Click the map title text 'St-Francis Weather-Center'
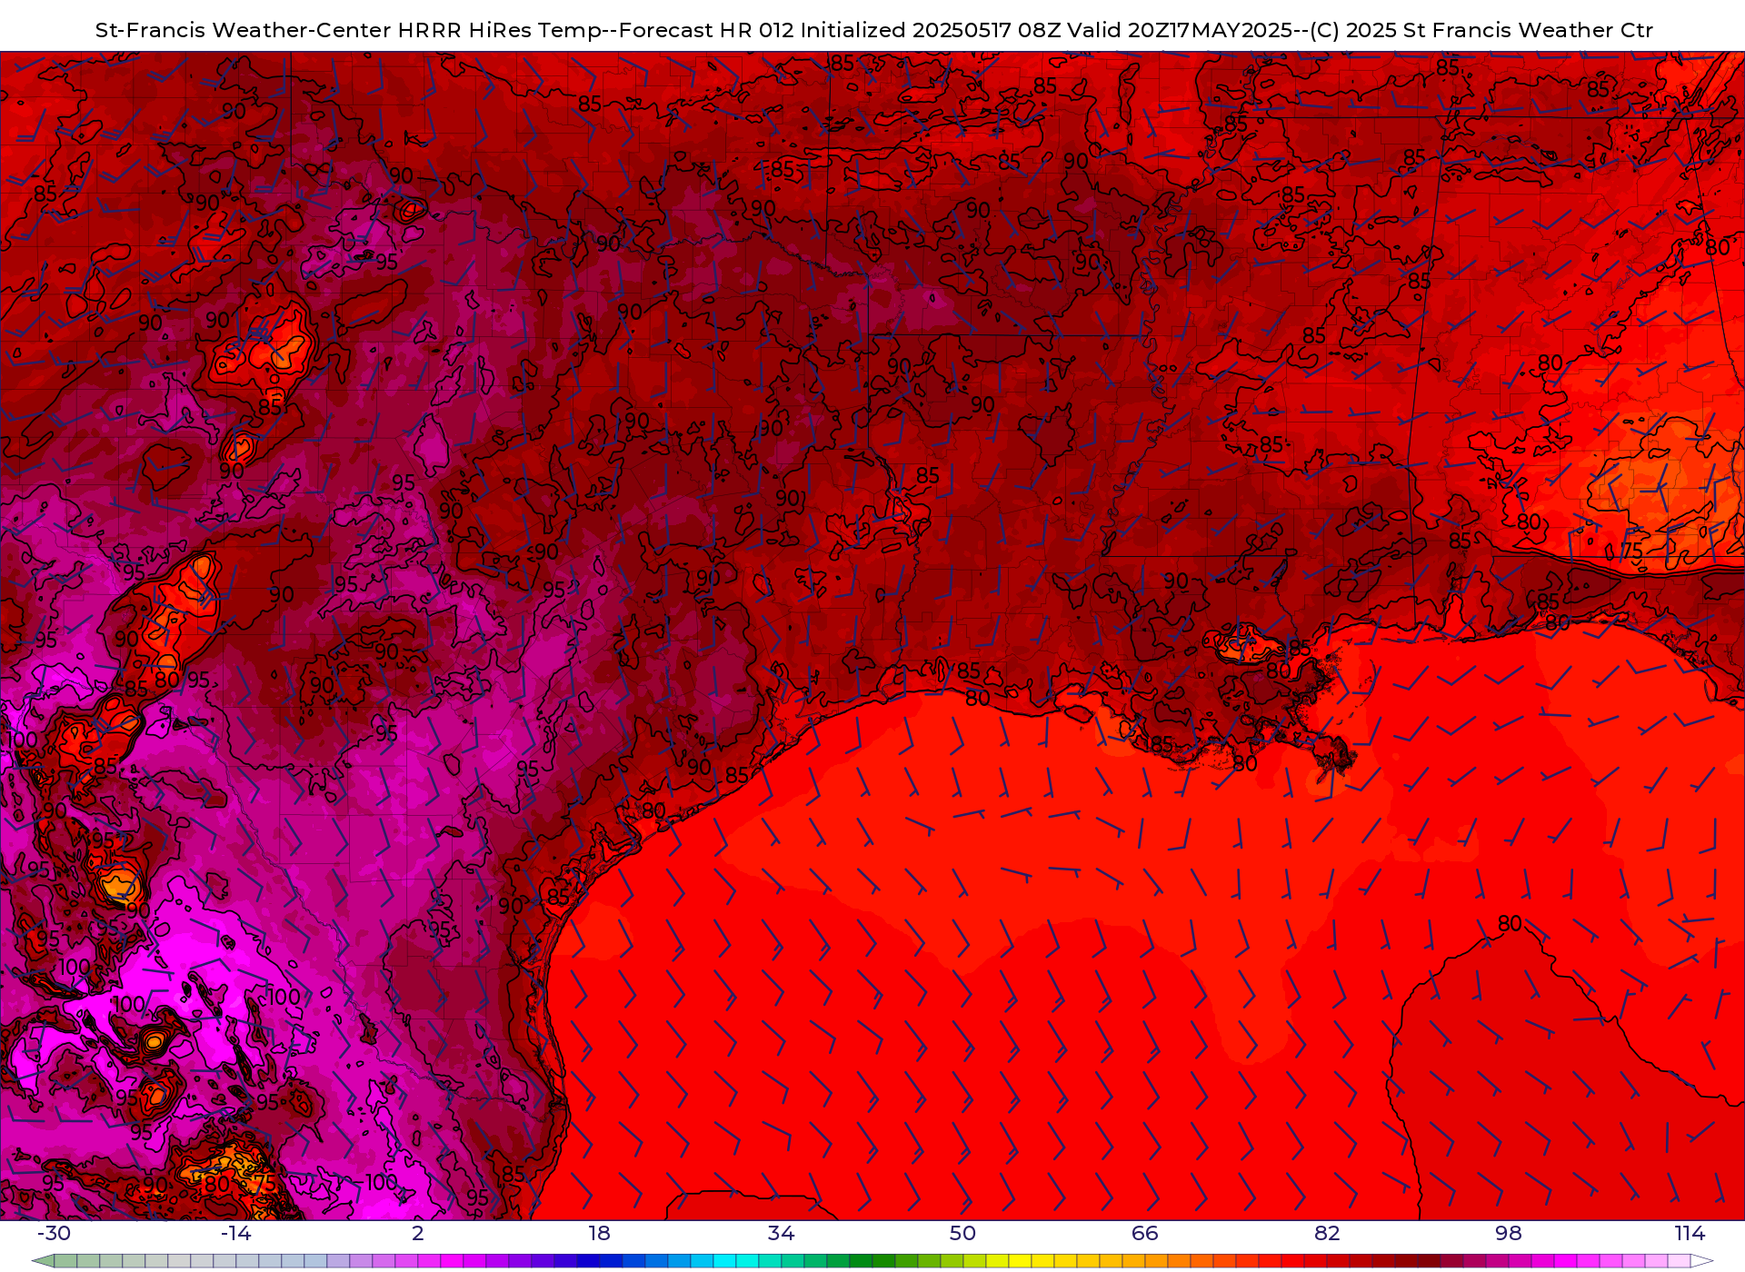Screen dimensions: 1745x1272 point(244,30)
